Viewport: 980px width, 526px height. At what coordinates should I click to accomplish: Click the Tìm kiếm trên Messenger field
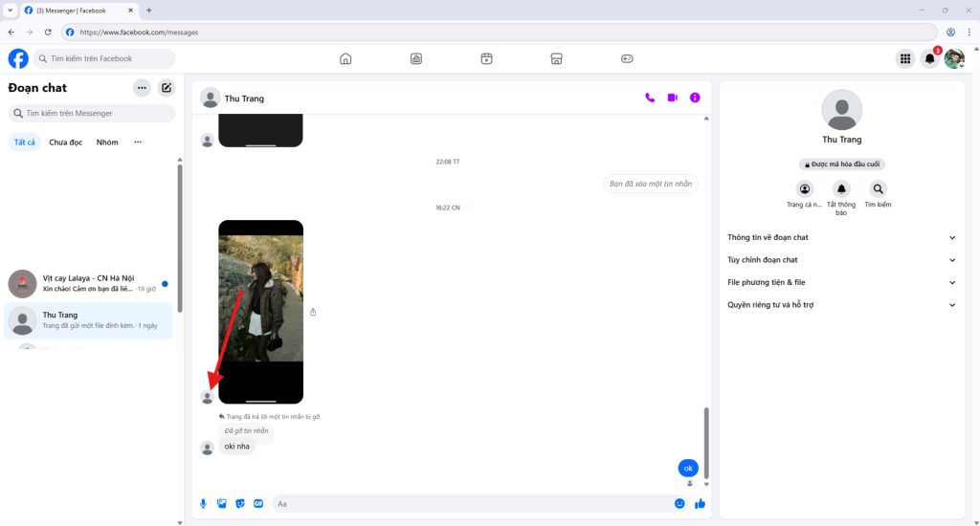tap(93, 113)
